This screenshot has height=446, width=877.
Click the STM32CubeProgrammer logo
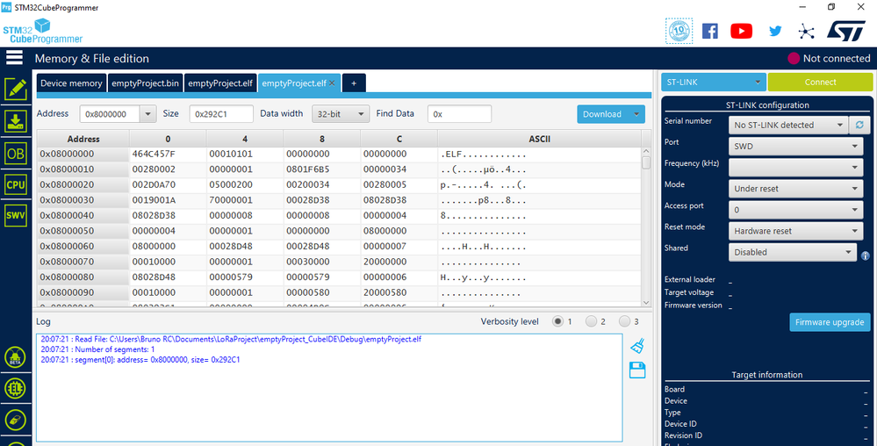click(x=42, y=32)
